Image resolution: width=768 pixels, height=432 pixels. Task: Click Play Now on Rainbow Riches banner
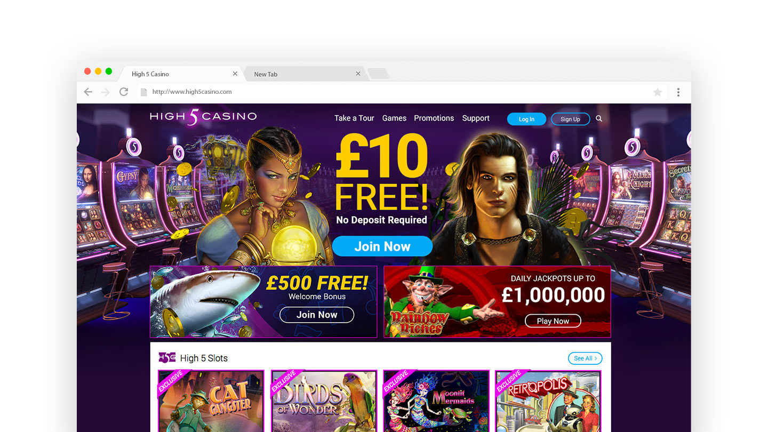click(553, 321)
